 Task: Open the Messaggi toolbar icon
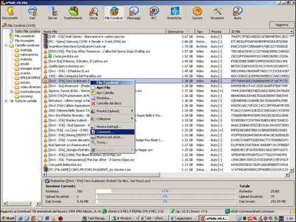(134, 13)
